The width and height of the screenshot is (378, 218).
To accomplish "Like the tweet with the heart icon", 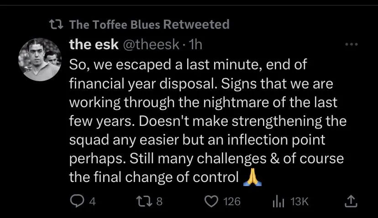I will click(210, 201).
